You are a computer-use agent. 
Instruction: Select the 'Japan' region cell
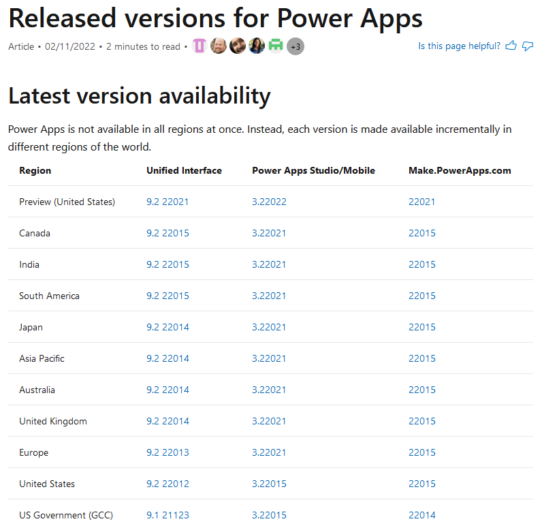click(x=31, y=328)
